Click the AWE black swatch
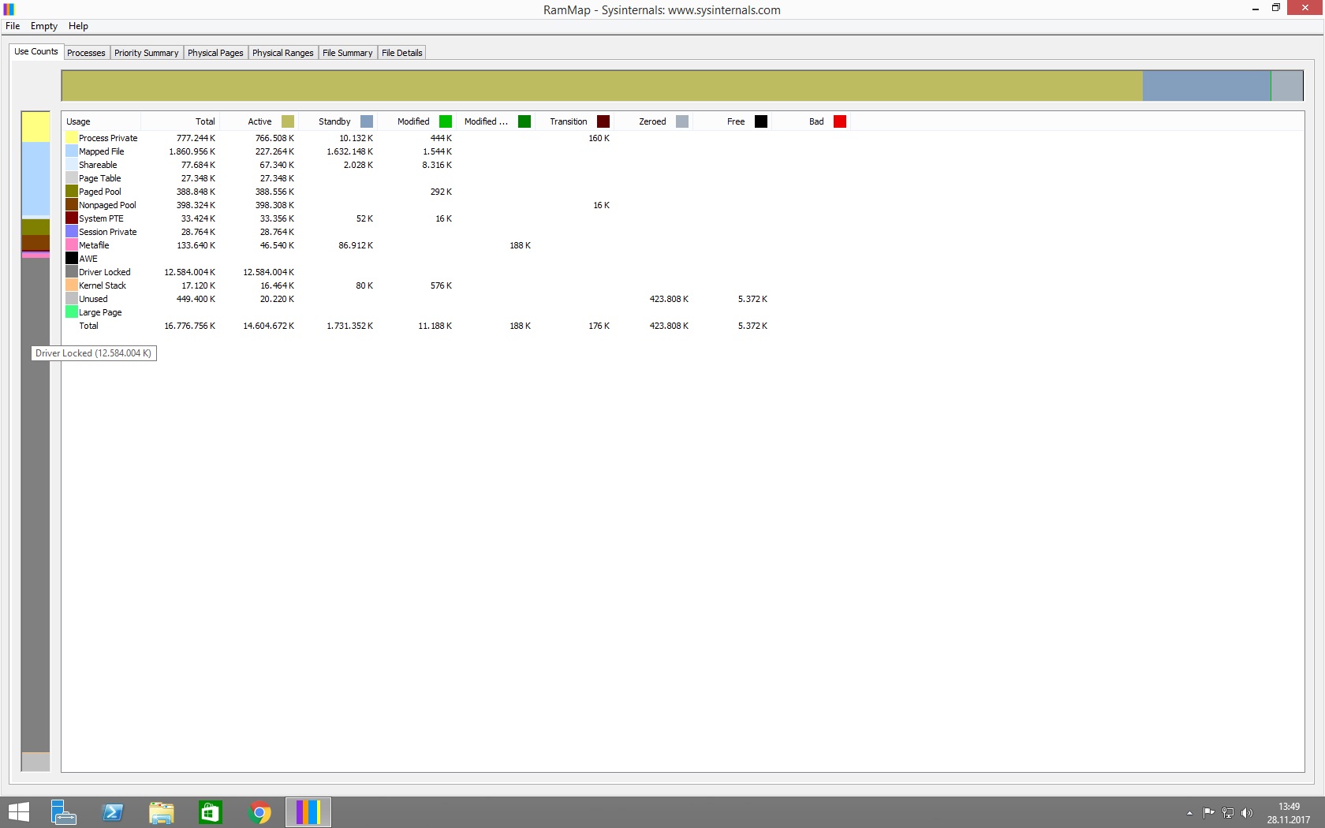 coord(72,259)
